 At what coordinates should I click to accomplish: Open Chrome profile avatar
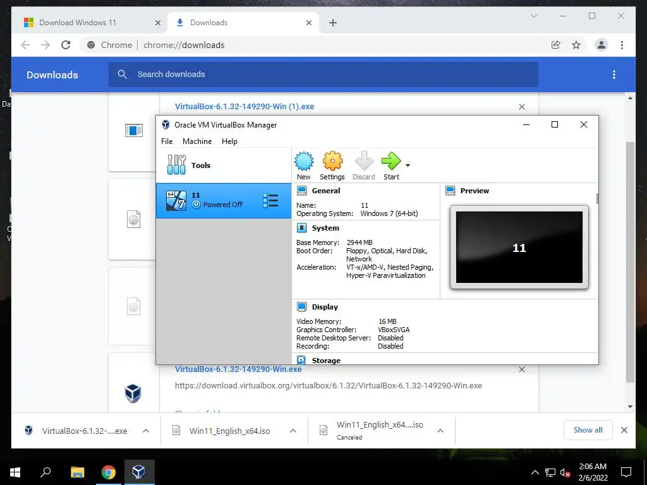coord(602,45)
